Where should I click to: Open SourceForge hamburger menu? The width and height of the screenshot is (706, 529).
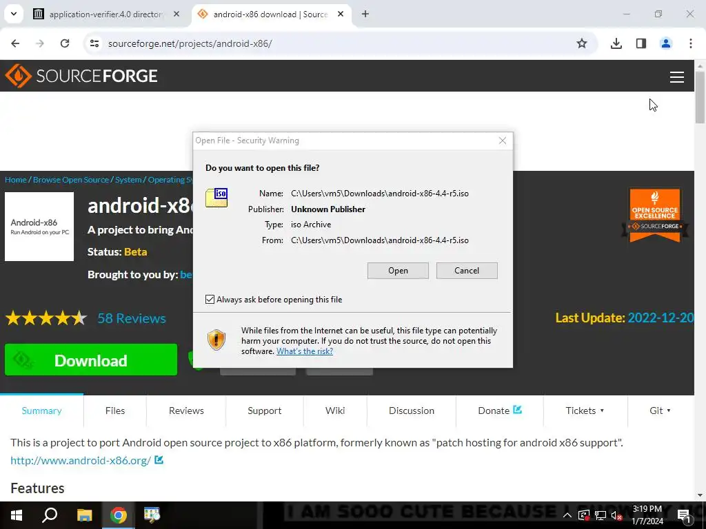pos(677,77)
